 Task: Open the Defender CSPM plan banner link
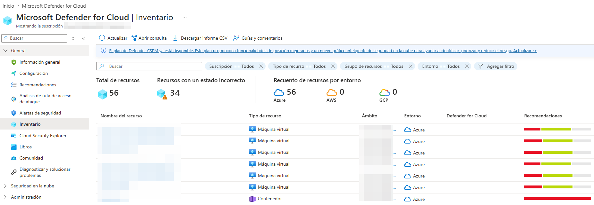(323, 51)
